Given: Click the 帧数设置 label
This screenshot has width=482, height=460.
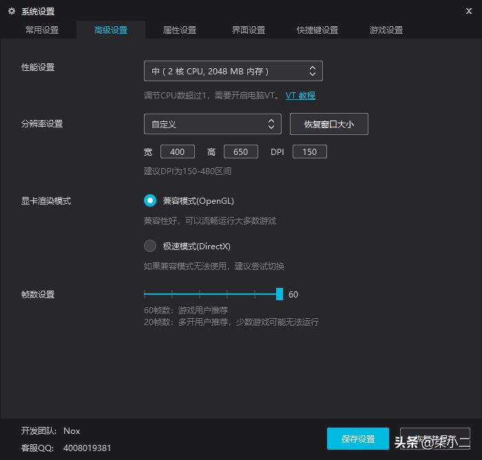Looking at the screenshot, I should tap(38, 294).
